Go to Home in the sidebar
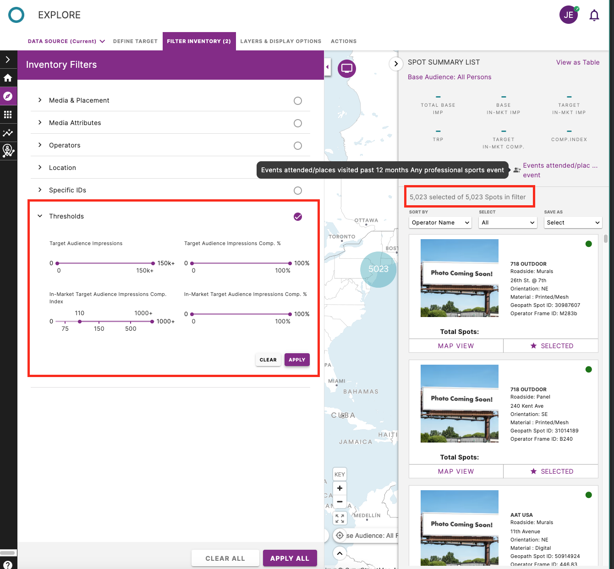This screenshot has height=569, width=614. pos(8,78)
